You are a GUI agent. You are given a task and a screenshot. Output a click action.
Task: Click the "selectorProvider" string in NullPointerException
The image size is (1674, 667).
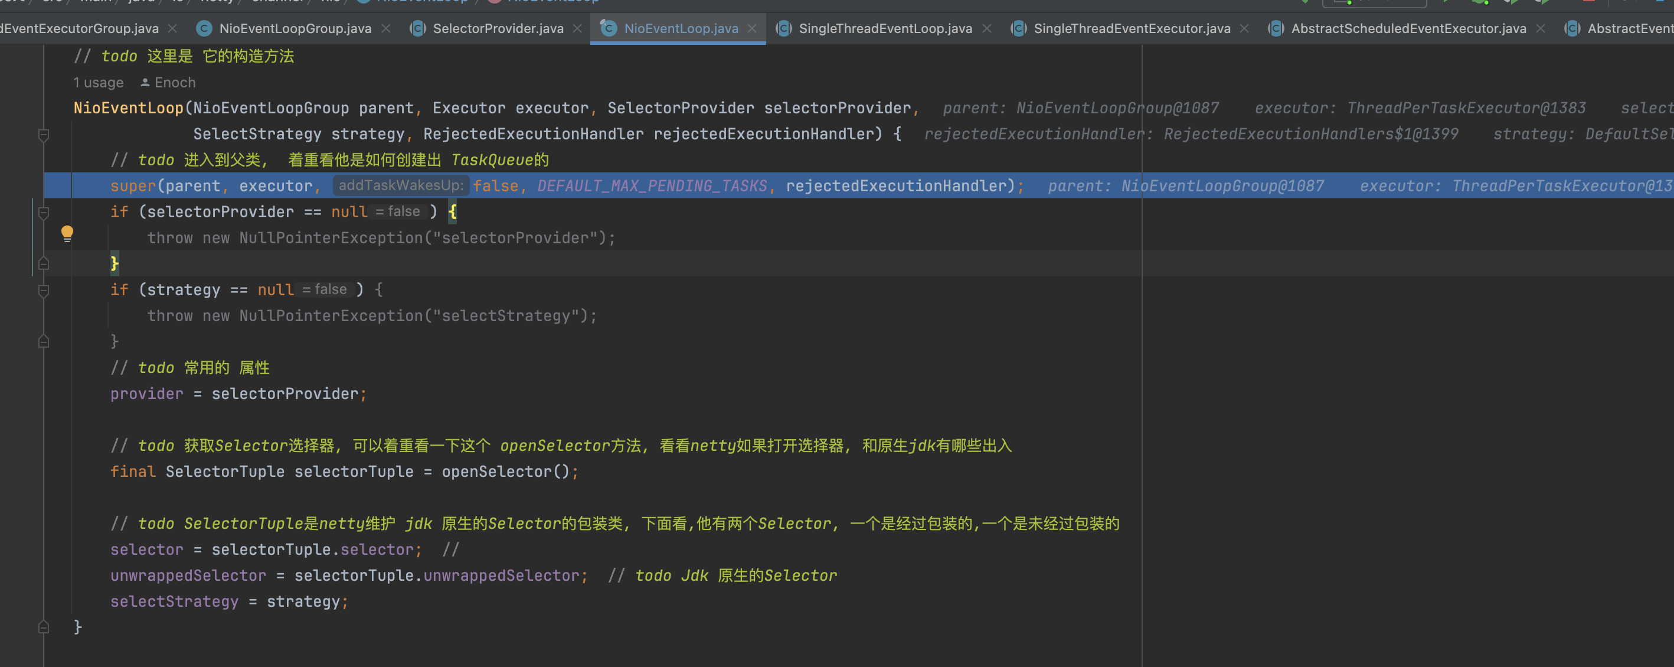click(515, 238)
